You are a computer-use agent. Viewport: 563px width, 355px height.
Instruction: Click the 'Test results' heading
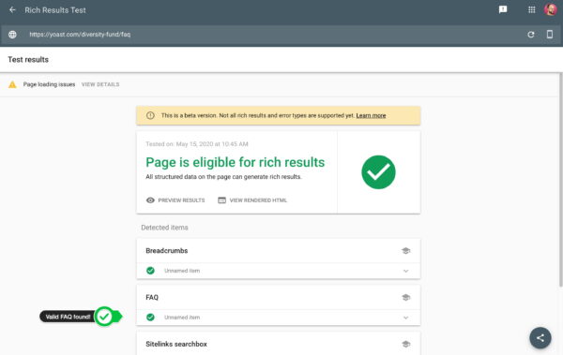click(28, 60)
